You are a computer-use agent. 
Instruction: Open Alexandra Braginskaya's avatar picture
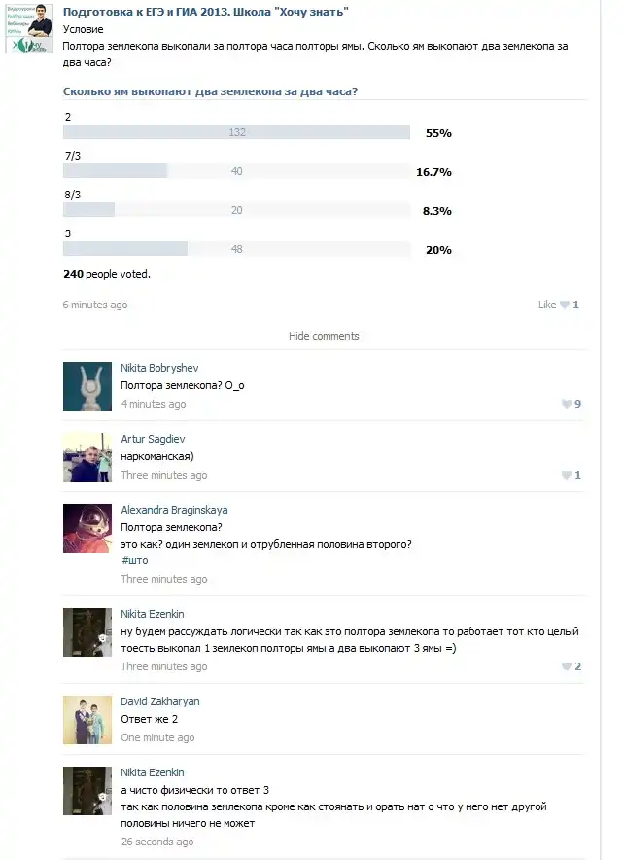[x=87, y=528]
